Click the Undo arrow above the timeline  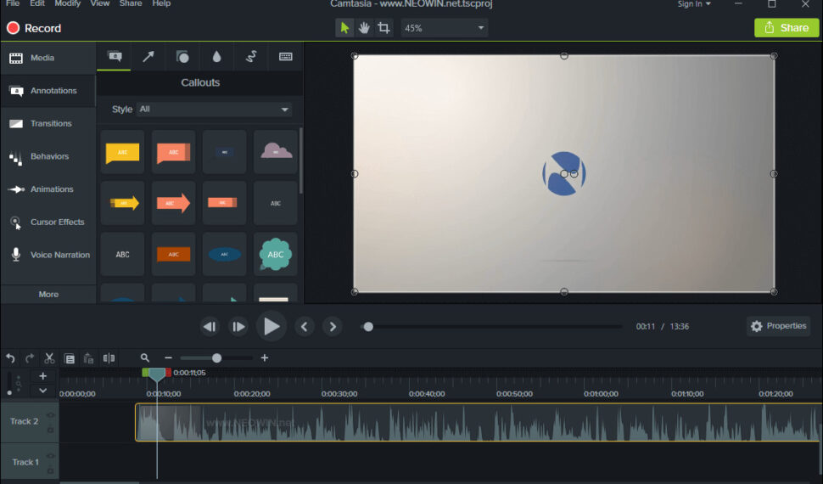(x=10, y=358)
